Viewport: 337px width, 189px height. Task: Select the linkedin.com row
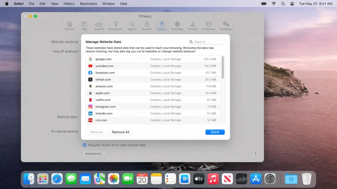tap(153, 113)
